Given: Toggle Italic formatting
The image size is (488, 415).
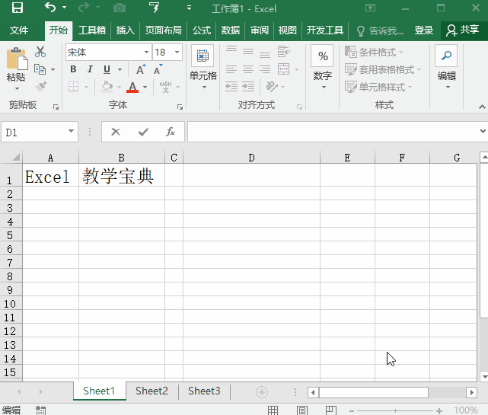Looking at the screenshot, I should [x=90, y=69].
